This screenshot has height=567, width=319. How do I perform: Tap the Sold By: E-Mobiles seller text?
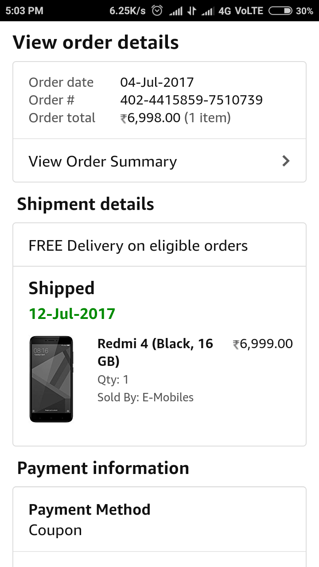tap(145, 397)
